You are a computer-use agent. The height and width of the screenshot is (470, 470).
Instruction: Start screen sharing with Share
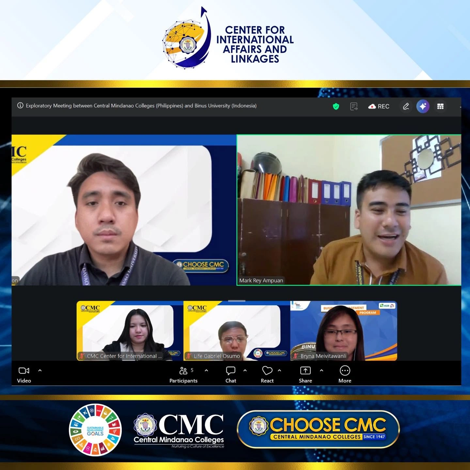305,375
